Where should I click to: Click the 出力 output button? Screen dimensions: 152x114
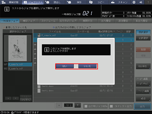142,106
